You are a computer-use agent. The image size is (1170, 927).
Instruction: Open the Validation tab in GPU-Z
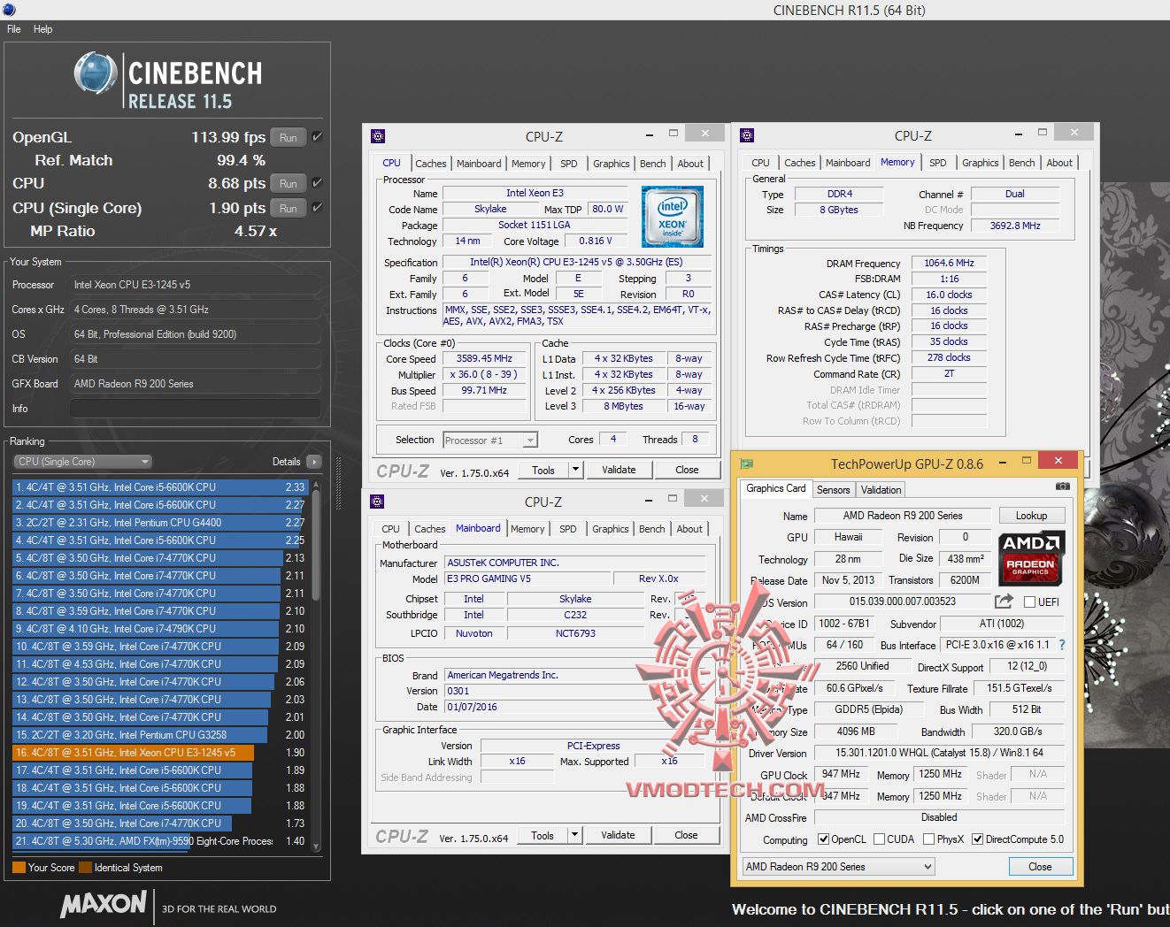pyautogui.click(x=881, y=490)
